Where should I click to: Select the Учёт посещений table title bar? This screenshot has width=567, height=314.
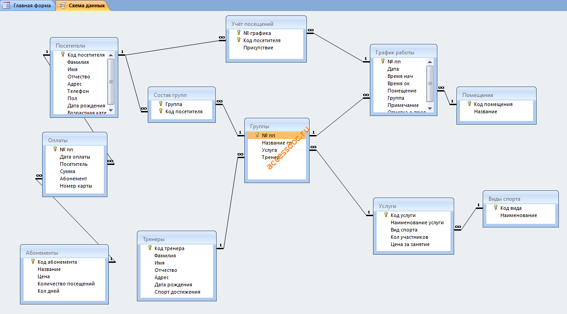coord(266,24)
